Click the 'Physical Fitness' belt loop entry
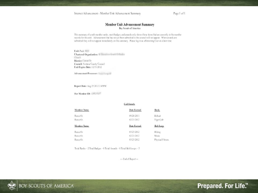This screenshot has width=258, height=193. (162, 140)
